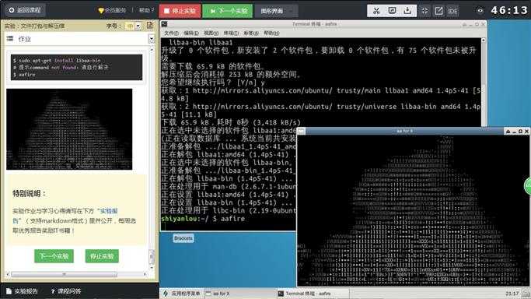Click the sudo apt-get install libaa-bin code line

click(x=57, y=60)
